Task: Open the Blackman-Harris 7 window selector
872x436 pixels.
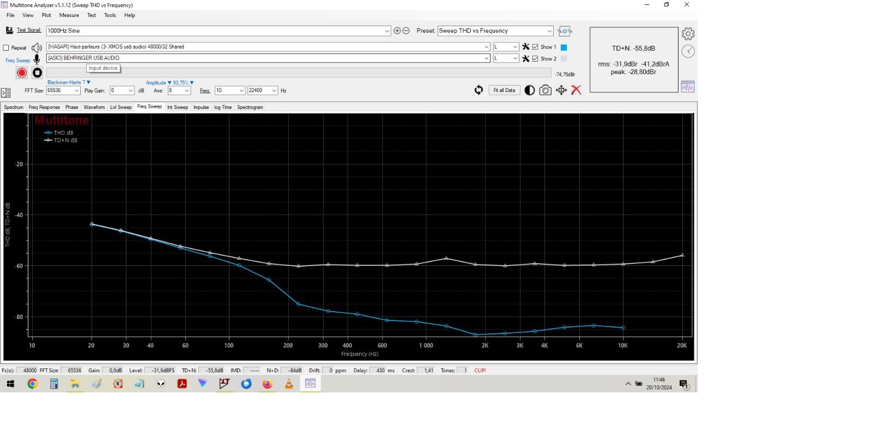Action: click(x=69, y=82)
